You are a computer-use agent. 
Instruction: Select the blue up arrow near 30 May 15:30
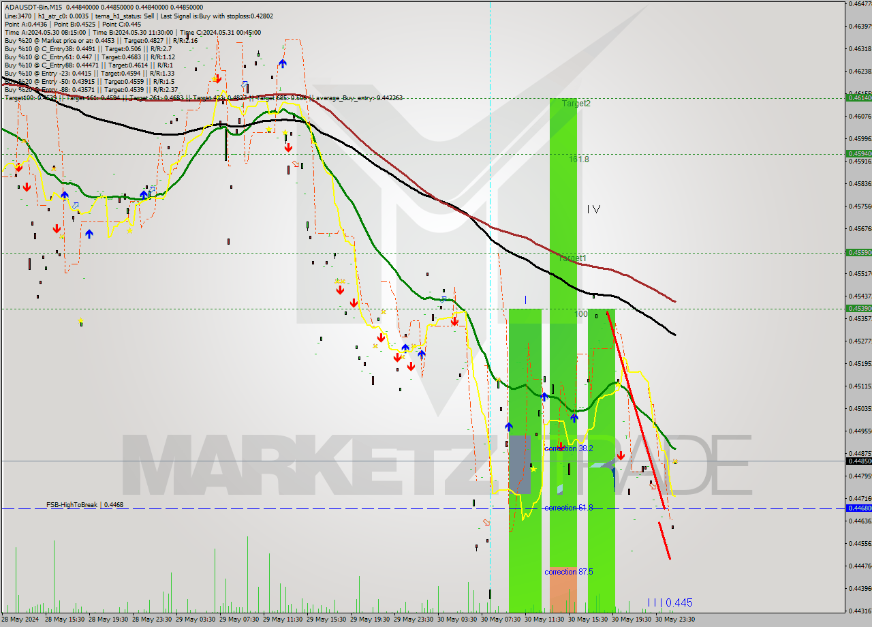pyautogui.click(x=574, y=418)
